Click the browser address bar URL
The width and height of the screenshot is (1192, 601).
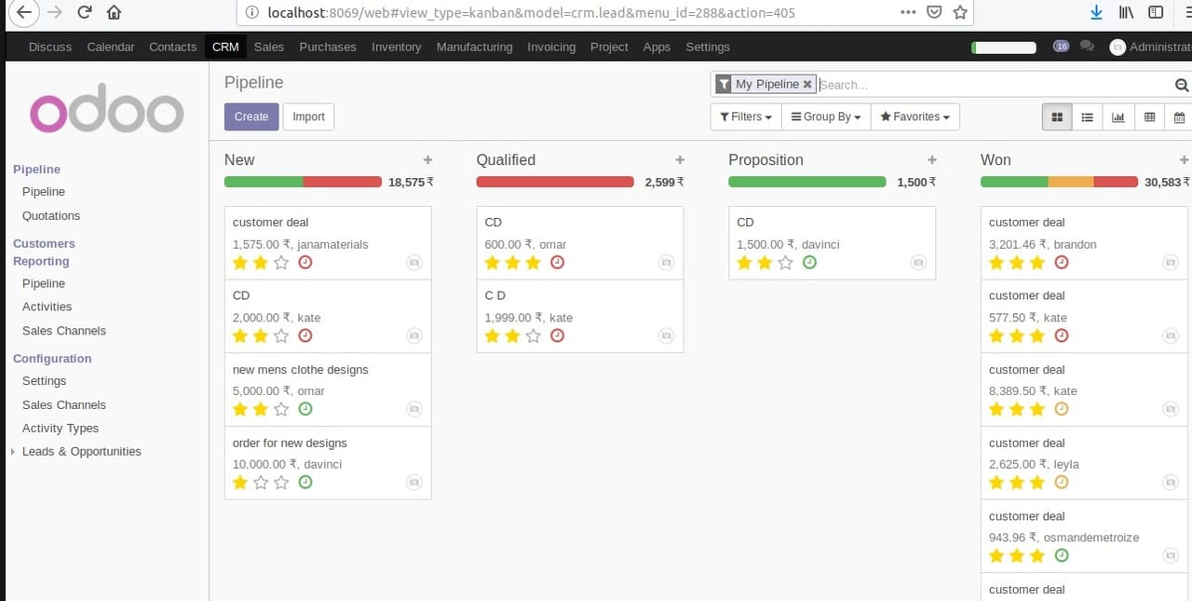pos(531,13)
